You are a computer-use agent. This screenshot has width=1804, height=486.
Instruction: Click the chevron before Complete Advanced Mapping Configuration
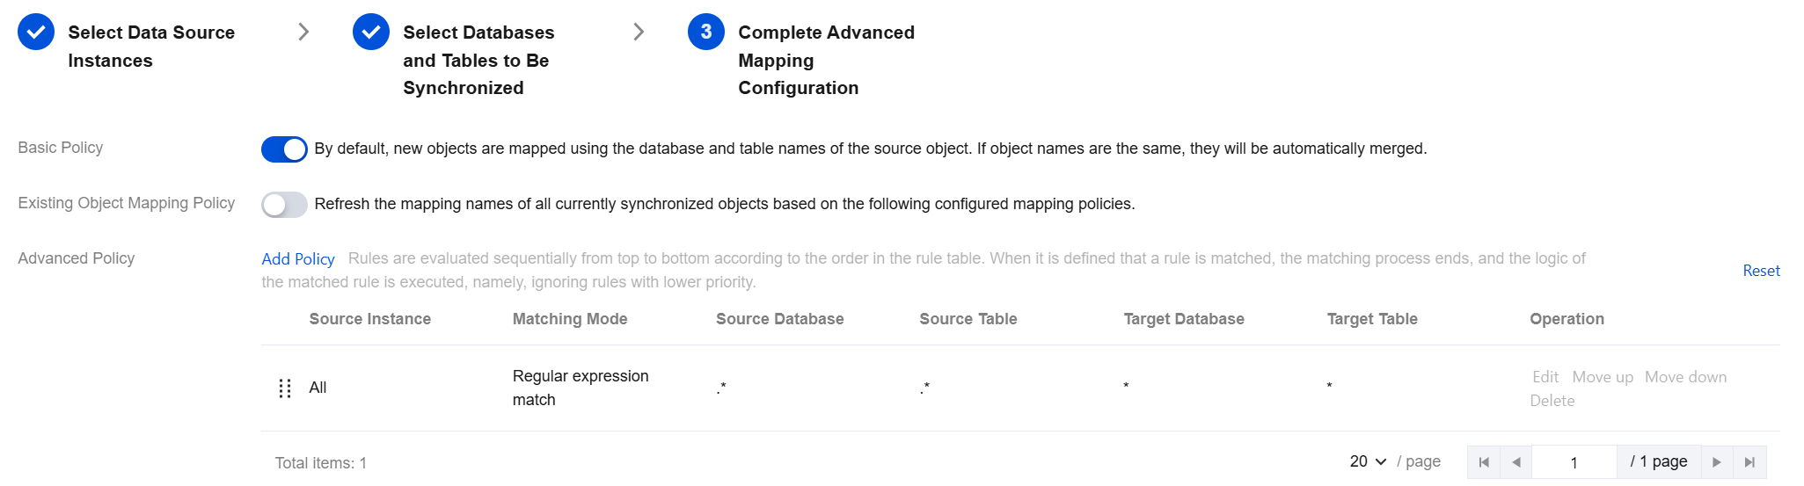click(639, 33)
